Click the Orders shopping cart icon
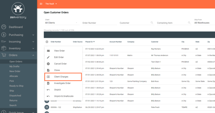This screenshot has width=215, height=113. (x=4, y=55)
